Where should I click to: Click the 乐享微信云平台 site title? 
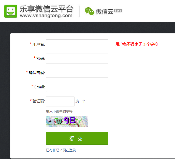pos(47,9)
